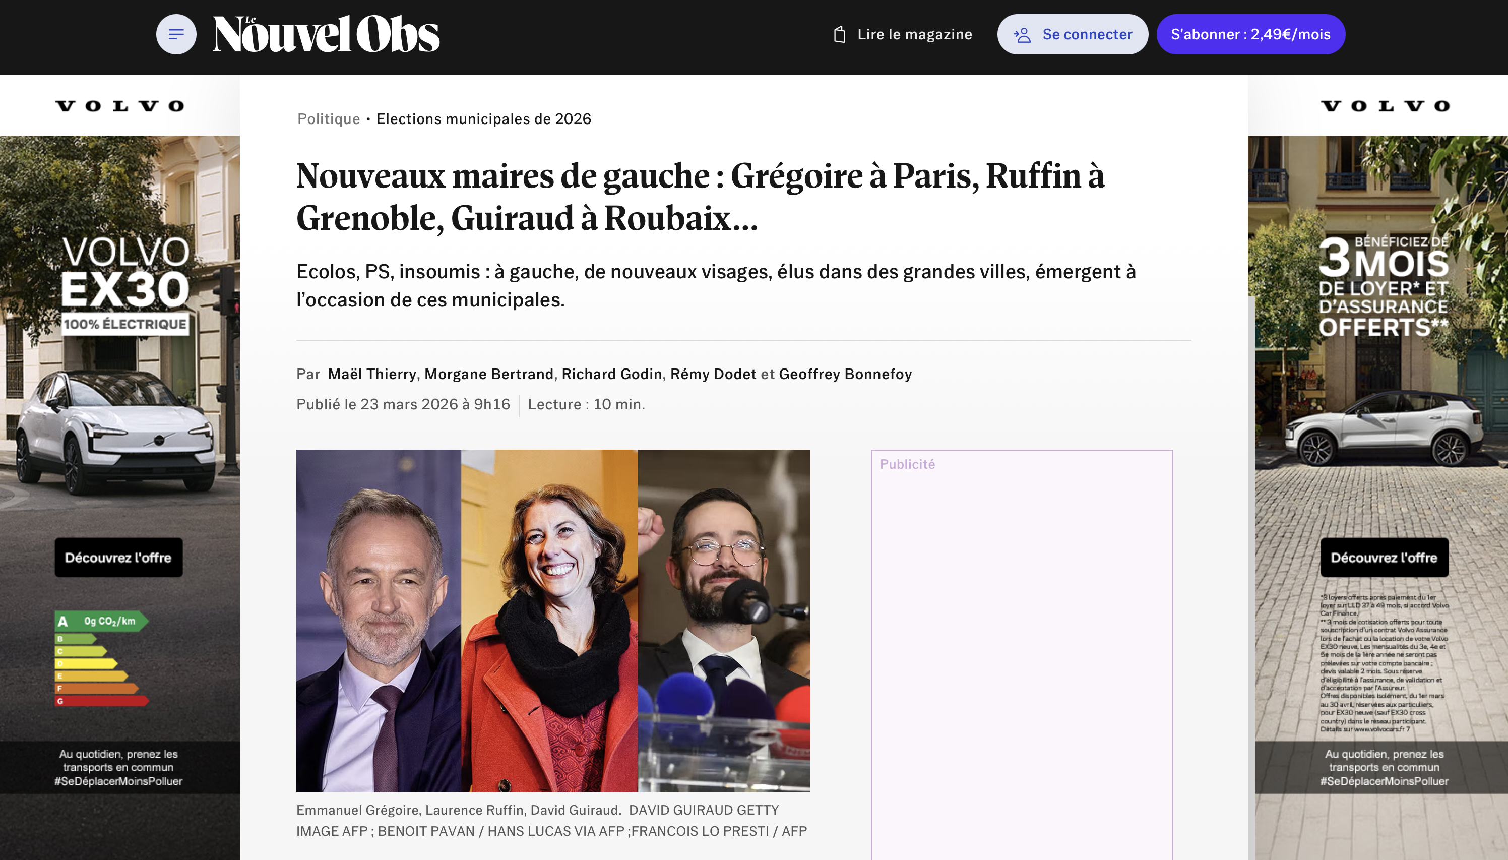Click the CO2 energy label in left ad
Screen dimensions: 1508x860
click(101, 658)
